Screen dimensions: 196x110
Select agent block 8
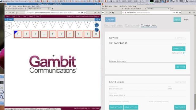pos(79,34)
